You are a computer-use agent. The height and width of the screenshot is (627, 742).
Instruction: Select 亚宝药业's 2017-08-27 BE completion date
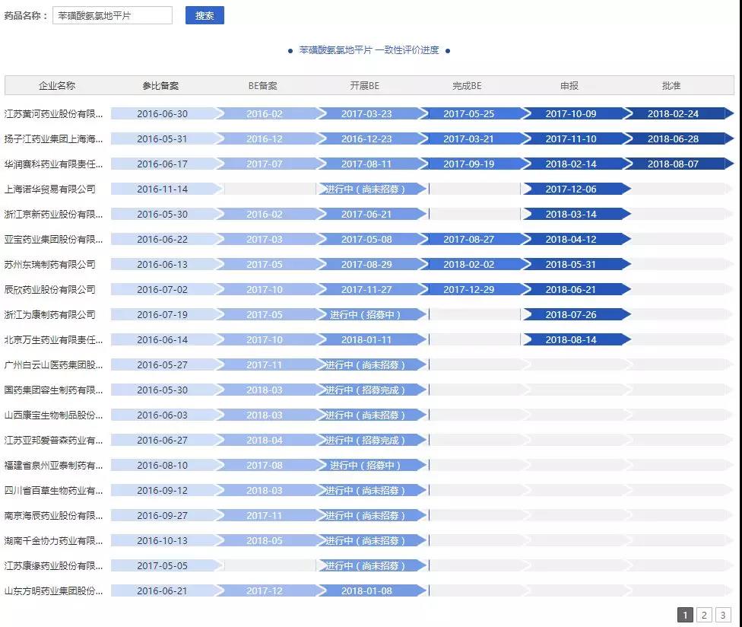point(468,240)
